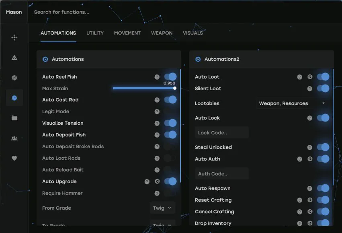
Task: Select the three-dots misc sidebar icon
Action: 14,98
